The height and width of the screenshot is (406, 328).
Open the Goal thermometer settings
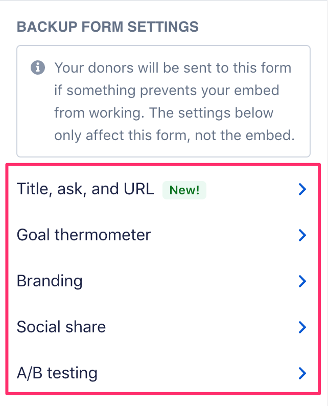pos(84,235)
